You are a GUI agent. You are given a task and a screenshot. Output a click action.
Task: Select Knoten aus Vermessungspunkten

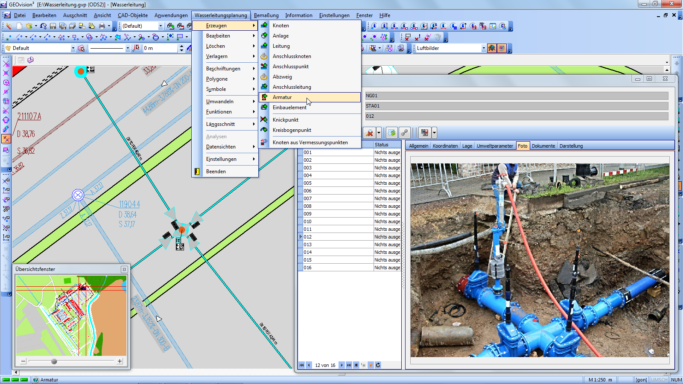pyautogui.click(x=309, y=143)
